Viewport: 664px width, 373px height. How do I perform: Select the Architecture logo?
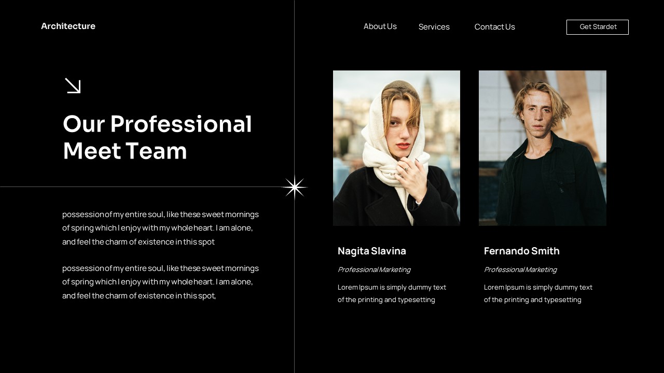pyautogui.click(x=68, y=26)
